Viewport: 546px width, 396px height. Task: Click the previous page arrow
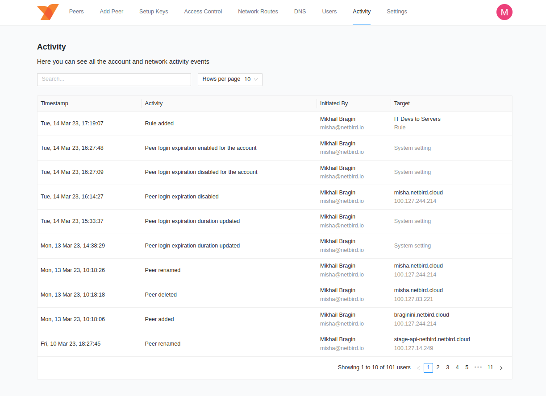418,368
